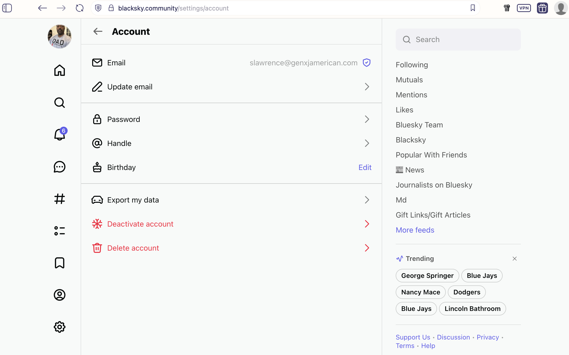Dismiss the Trending section
Viewport: 569px width, 355px height.
point(515,258)
